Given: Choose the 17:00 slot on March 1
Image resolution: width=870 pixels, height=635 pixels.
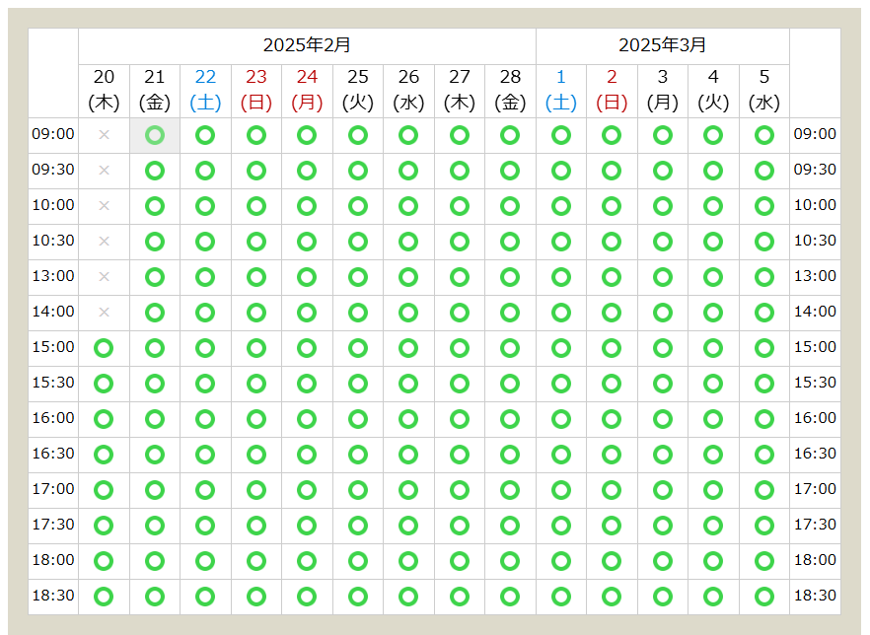Looking at the screenshot, I should coord(561,490).
